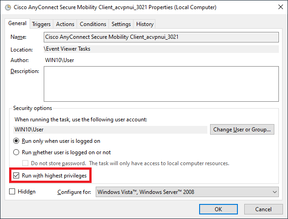Confirm with the OK button
This screenshot has width=288, height=219.
tap(218, 209)
